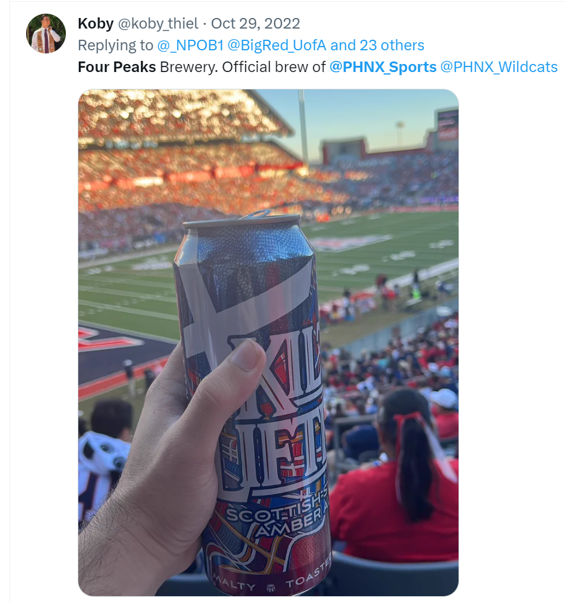
Task: Open the @PHNX_Wildcats mention
Action: 499,67
